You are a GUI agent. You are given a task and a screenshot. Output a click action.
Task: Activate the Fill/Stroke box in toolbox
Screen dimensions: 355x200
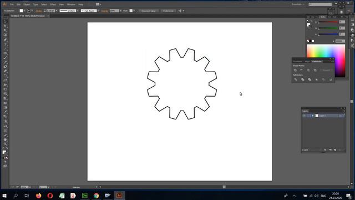(x=5, y=153)
